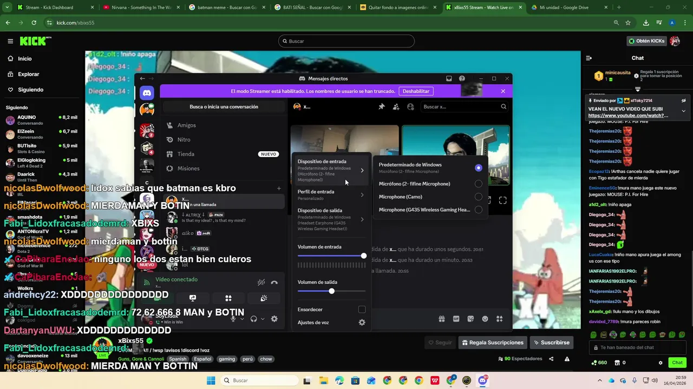This screenshot has height=389, width=693.
Task: Create new DM with plus icon
Action: 279,189
